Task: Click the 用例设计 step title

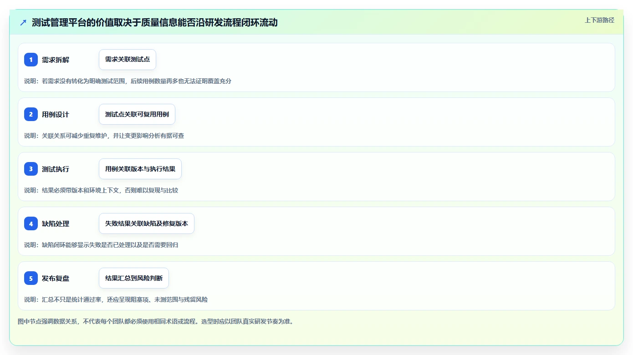Action: pyautogui.click(x=56, y=114)
